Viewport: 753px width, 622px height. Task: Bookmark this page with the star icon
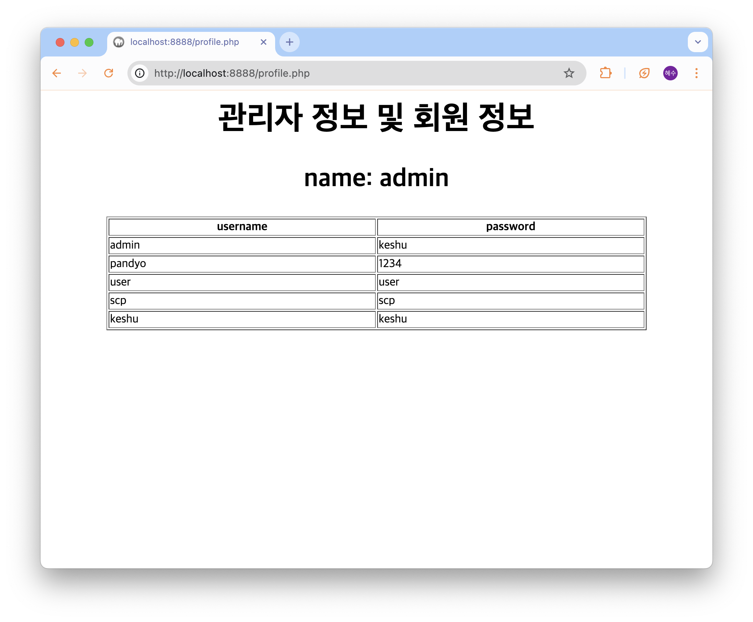coord(569,73)
